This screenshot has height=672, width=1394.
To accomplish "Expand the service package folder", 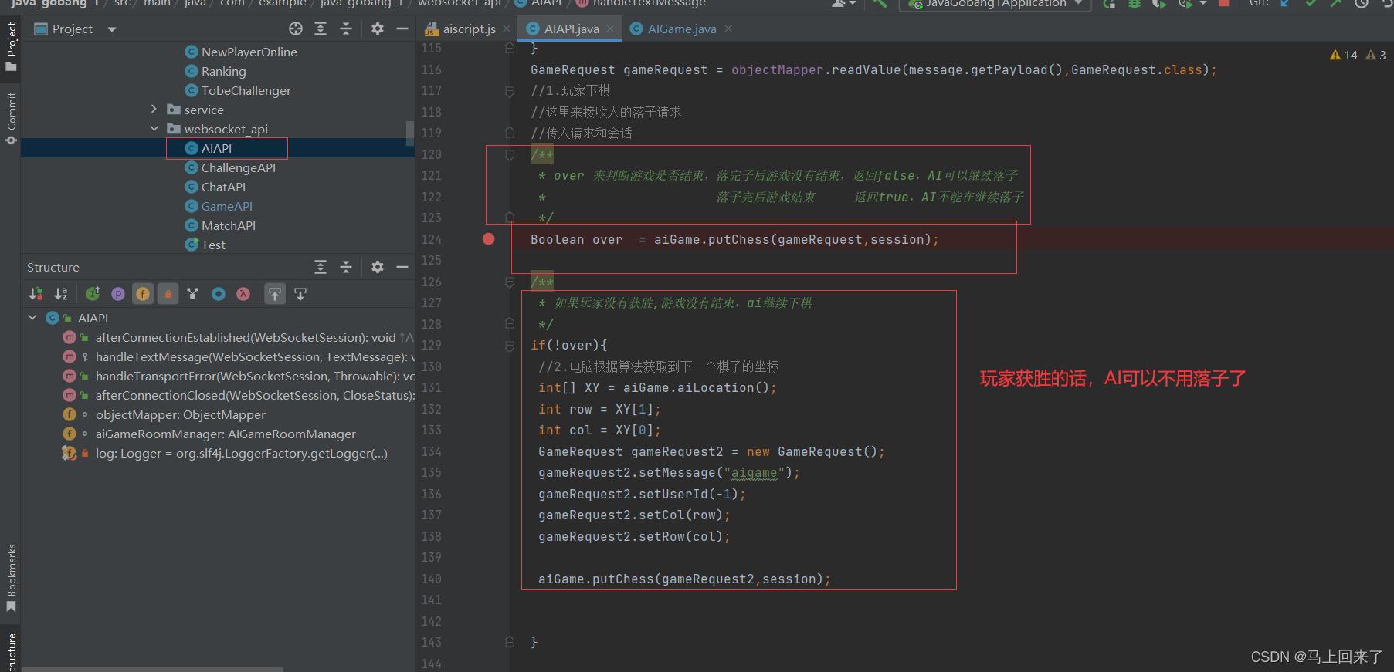I will 154,110.
